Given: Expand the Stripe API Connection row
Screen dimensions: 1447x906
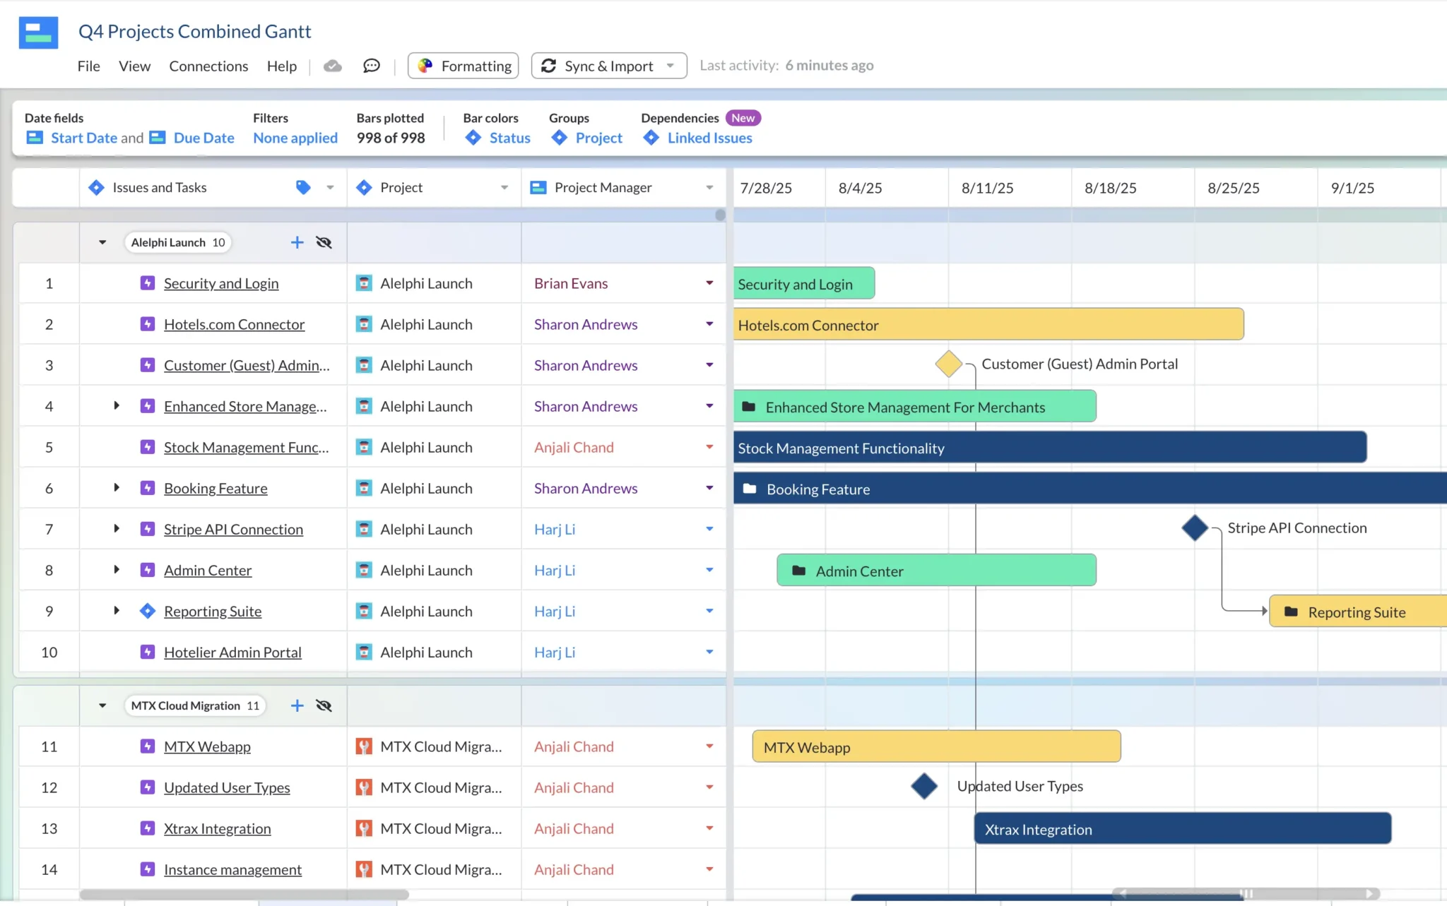Looking at the screenshot, I should [117, 528].
